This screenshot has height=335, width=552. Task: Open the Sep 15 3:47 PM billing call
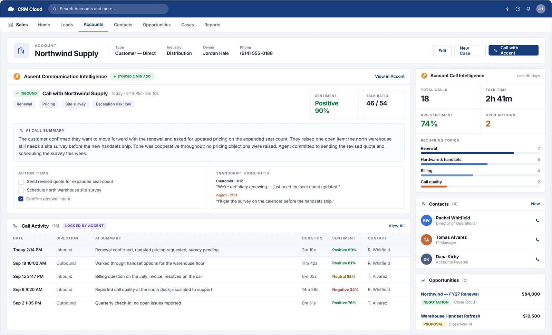coord(209,276)
